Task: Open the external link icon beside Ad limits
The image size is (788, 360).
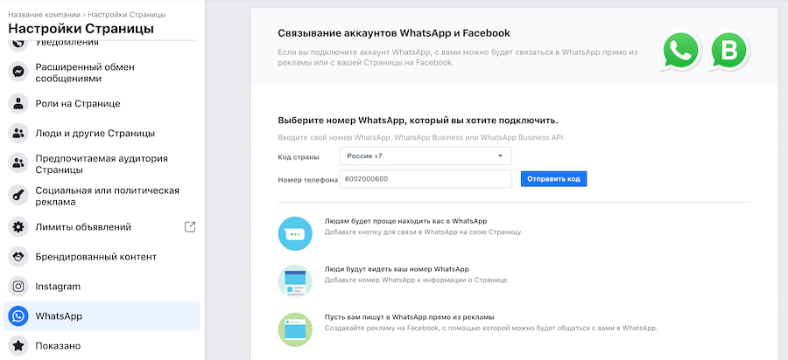Action: point(190,227)
